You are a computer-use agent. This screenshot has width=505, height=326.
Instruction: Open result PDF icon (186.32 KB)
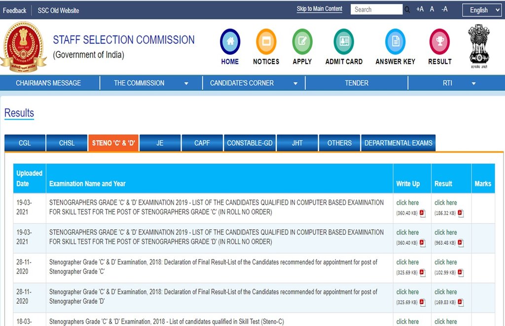click(x=461, y=213)
